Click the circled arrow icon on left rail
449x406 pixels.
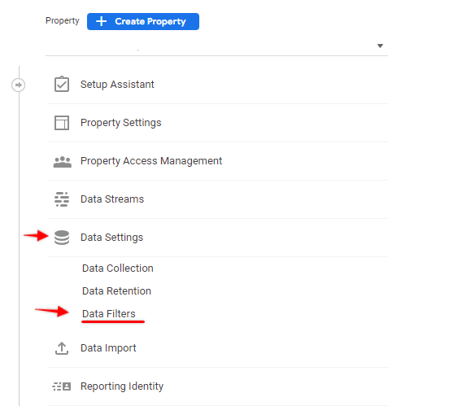pyautogui.click(x=19, y=85)
